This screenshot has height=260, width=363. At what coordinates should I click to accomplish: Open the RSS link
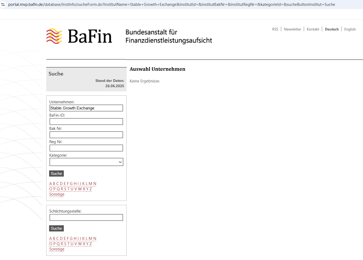[x=275, y=29]
